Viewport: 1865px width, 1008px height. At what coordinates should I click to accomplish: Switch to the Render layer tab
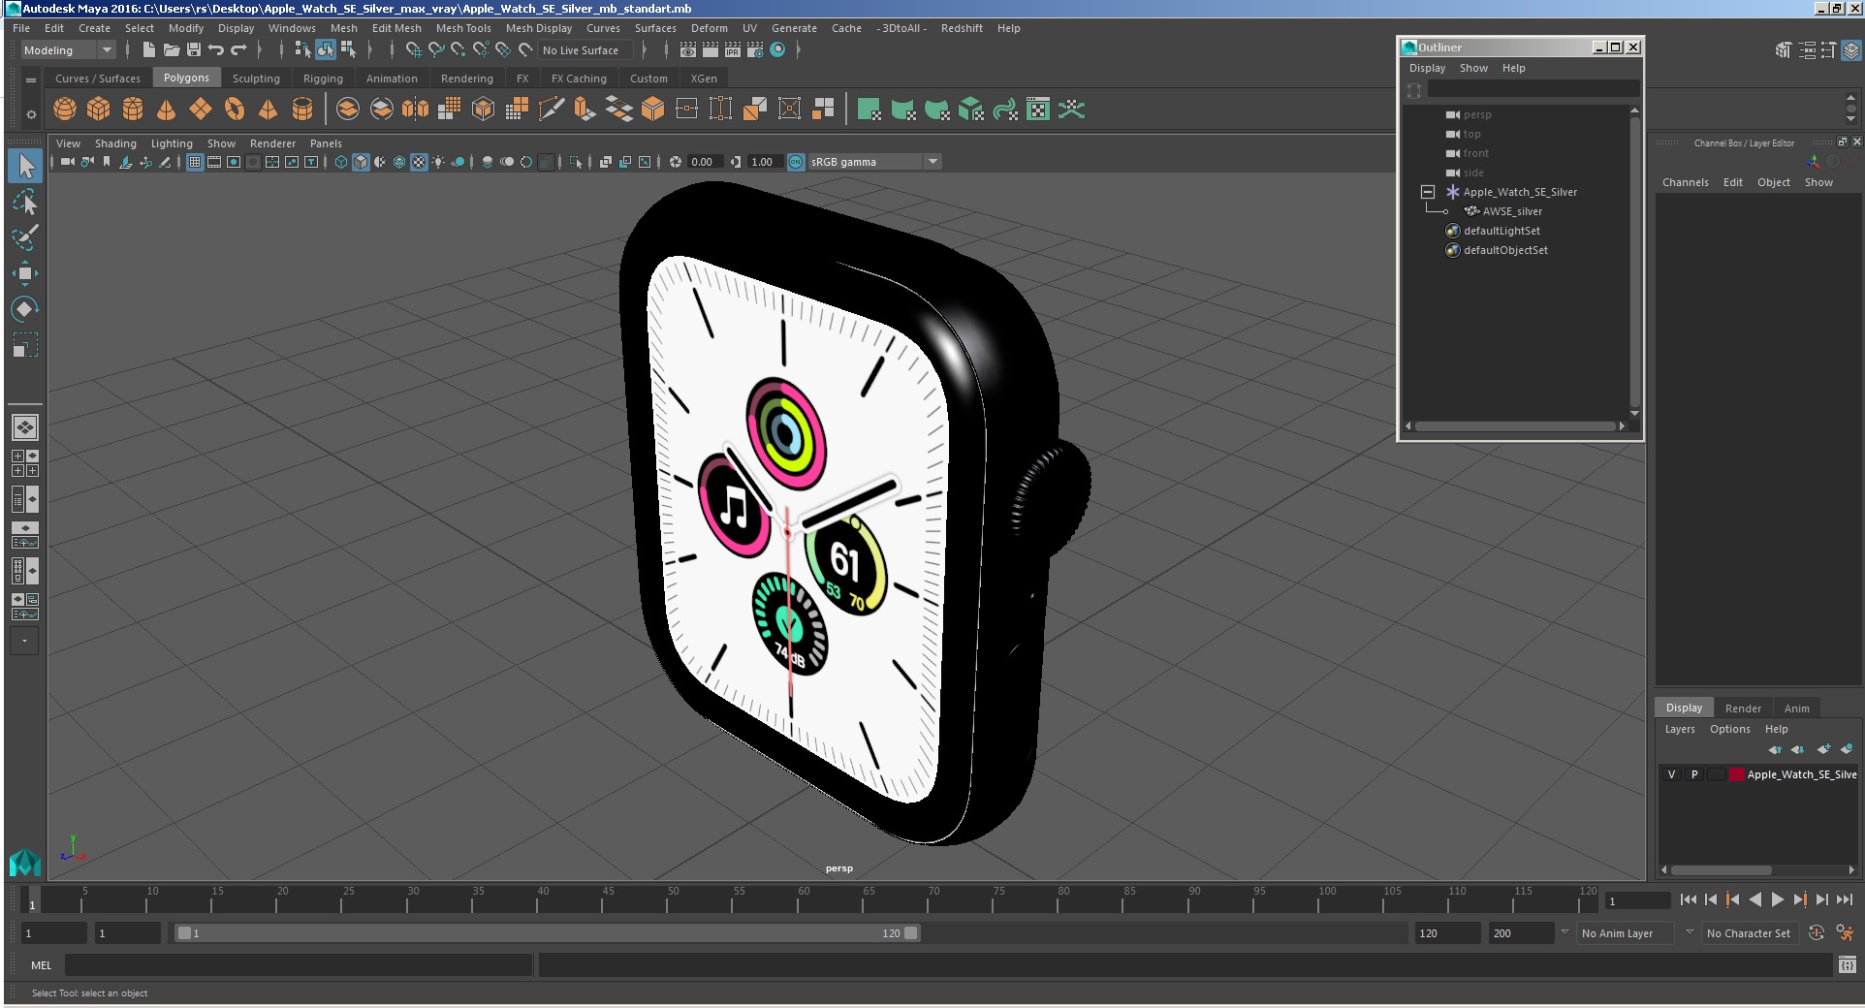[x=1743, y=709]
